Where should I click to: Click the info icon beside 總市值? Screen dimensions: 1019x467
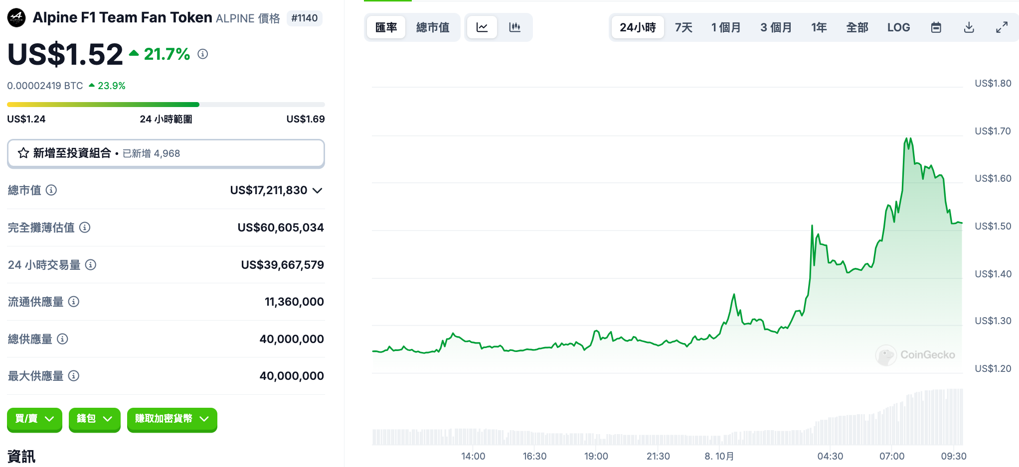click(51, 190)
